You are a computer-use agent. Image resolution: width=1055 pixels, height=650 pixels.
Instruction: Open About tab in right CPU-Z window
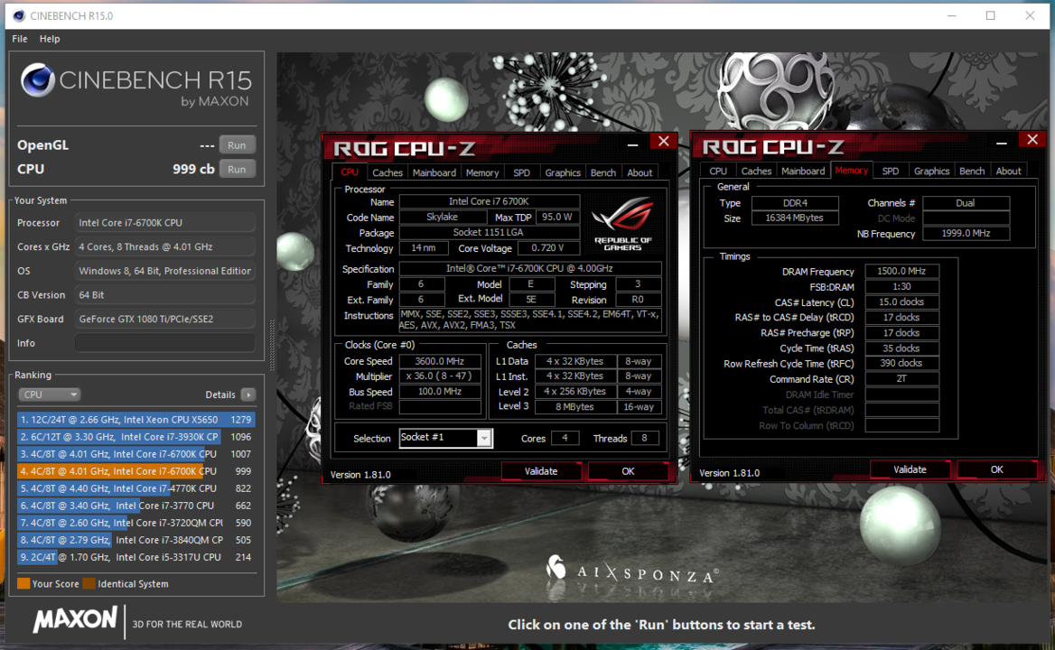[1009, 171]
